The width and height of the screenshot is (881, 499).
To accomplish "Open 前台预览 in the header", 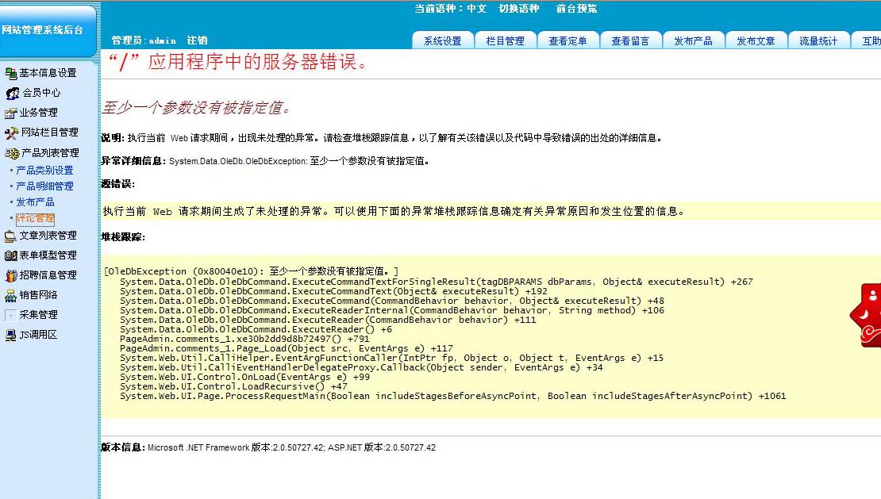I will click(576, 9).
